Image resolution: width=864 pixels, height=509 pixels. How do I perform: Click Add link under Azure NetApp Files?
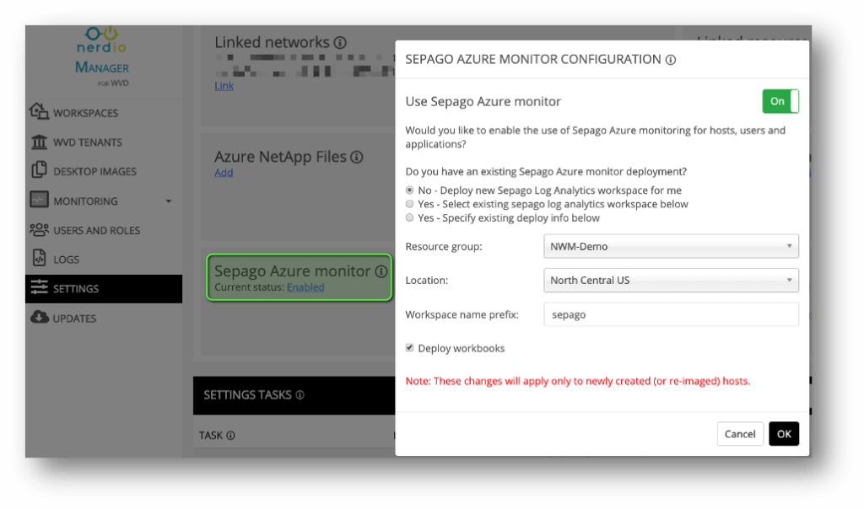223,173
